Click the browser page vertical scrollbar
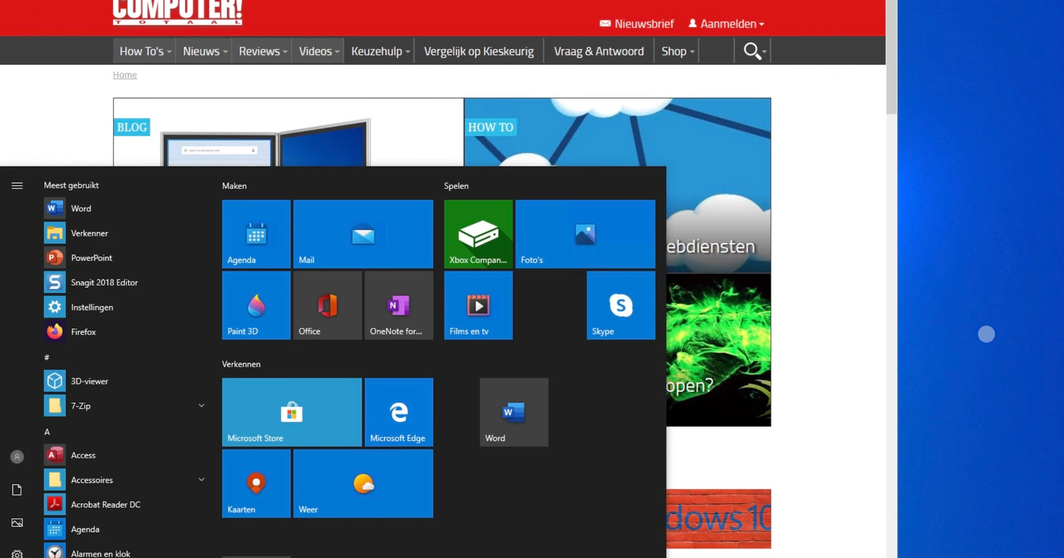 (x=891, y=58)
